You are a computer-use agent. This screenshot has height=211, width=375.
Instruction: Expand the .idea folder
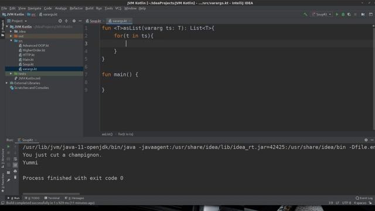[11, 31]
